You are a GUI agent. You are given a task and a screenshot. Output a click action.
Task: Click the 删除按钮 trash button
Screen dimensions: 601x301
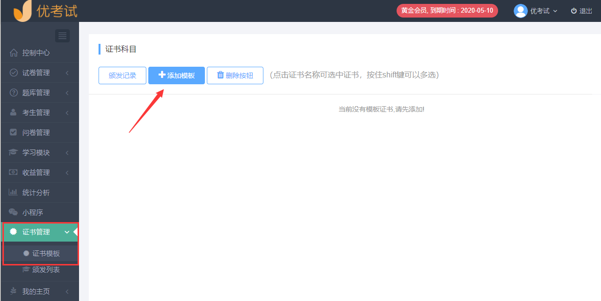pos(235,75)
